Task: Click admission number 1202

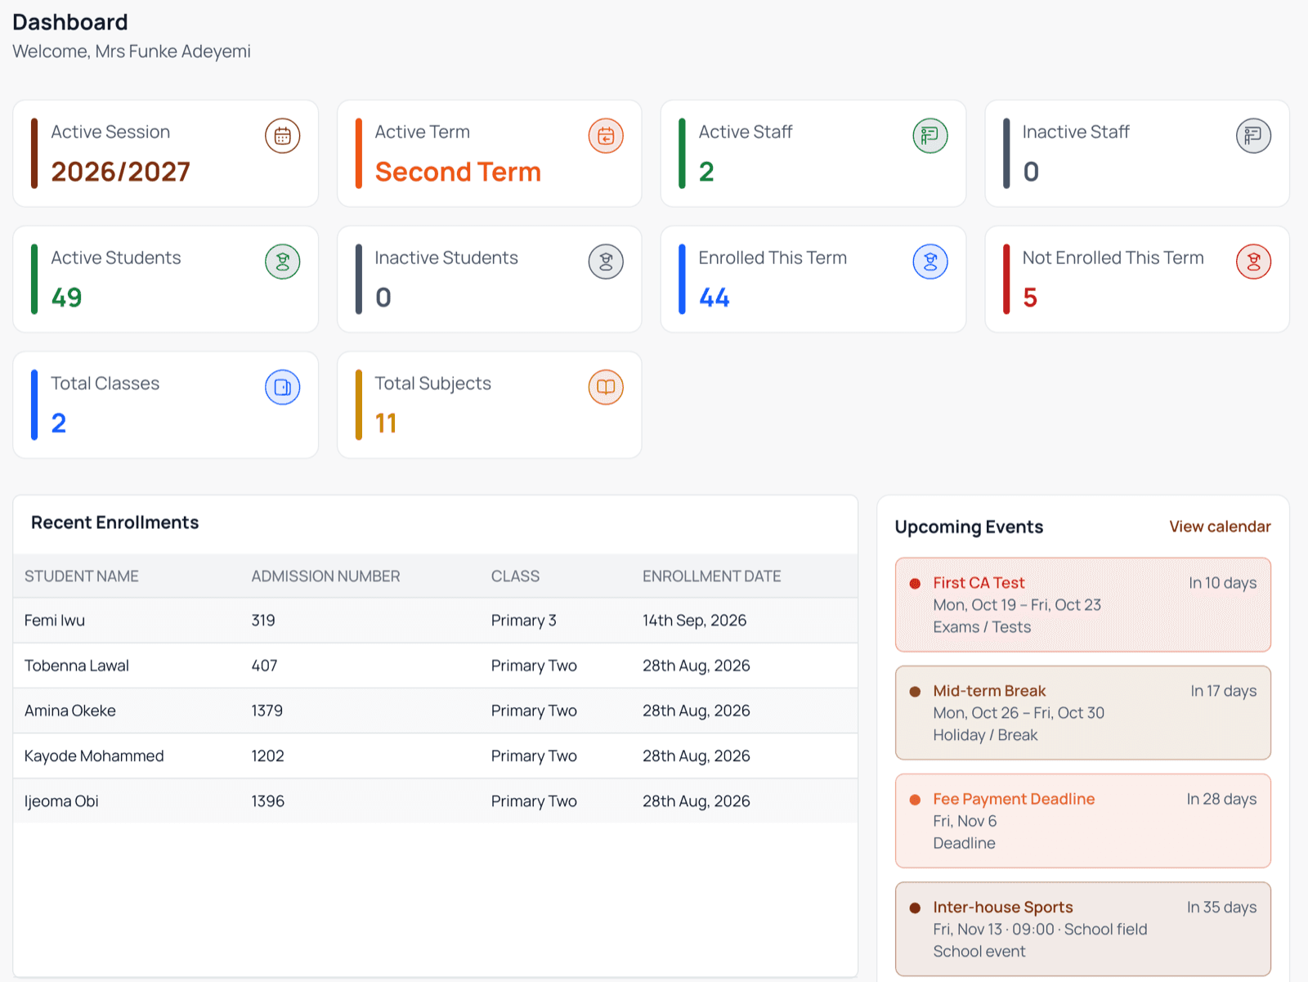Action: 267,756
